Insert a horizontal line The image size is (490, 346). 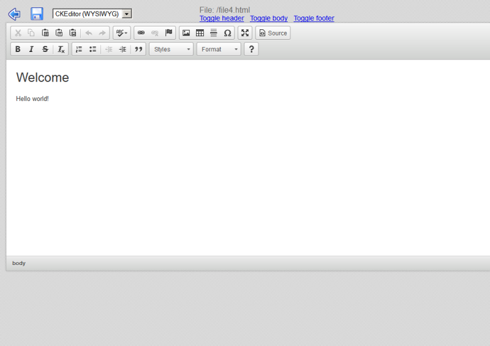point(214,33)
